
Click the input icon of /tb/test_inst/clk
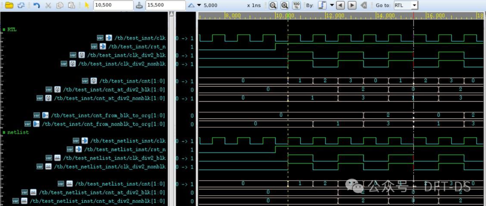point(109,38)
